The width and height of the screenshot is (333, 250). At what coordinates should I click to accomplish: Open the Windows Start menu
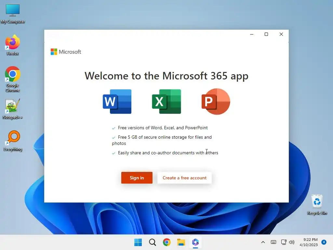point(138,242)
